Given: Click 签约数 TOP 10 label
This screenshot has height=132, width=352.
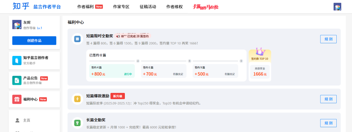Looking at the screenshot, I should (x=260, y=59).
